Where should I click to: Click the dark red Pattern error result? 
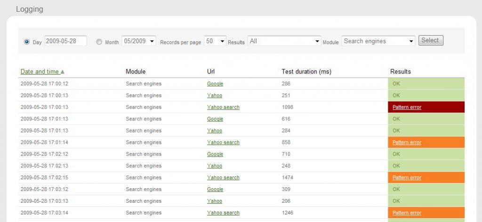(407, 107)
